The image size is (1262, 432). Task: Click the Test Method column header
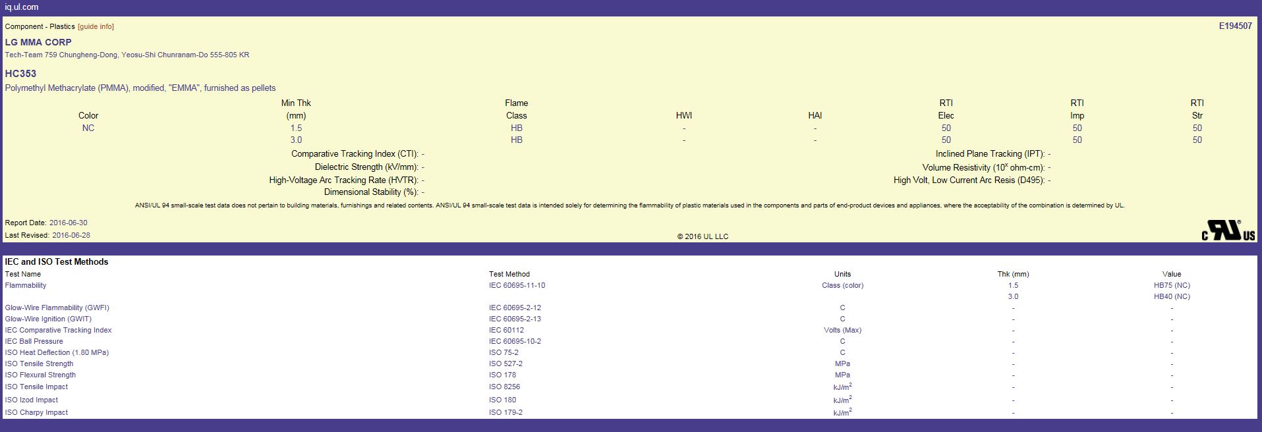pyautogui.click(x=509, y=274)
